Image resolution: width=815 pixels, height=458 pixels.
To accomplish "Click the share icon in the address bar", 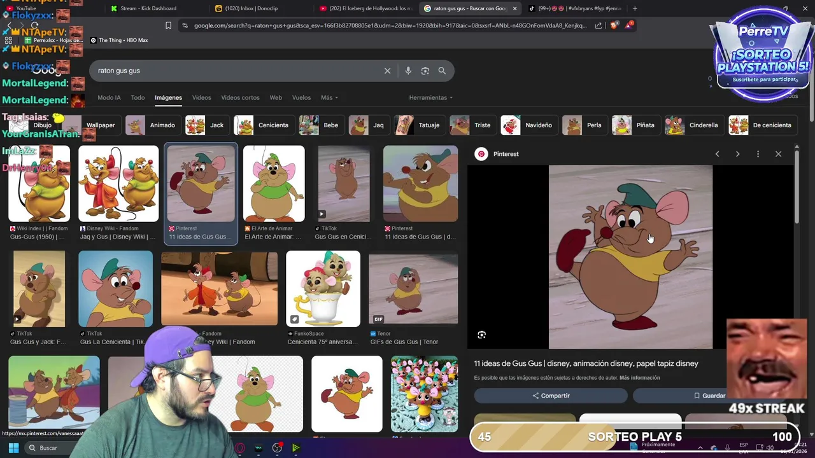I will pyautogui.click(x=599, y=25).
